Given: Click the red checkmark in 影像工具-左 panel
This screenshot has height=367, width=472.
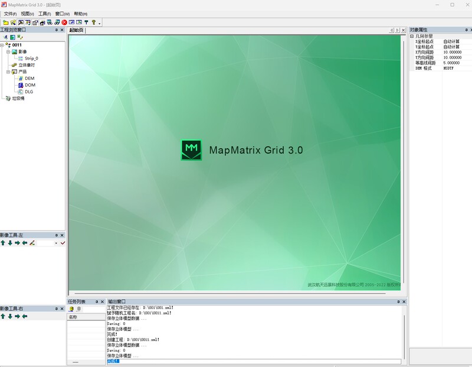Looking at the screenshot, I should [63, 243].
